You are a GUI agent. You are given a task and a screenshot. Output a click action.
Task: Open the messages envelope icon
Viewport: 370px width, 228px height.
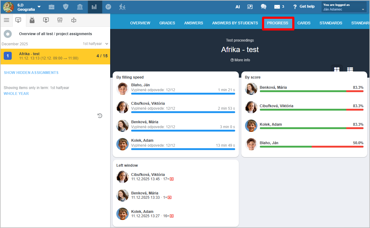pyautogui.click(x=277, y=7)
